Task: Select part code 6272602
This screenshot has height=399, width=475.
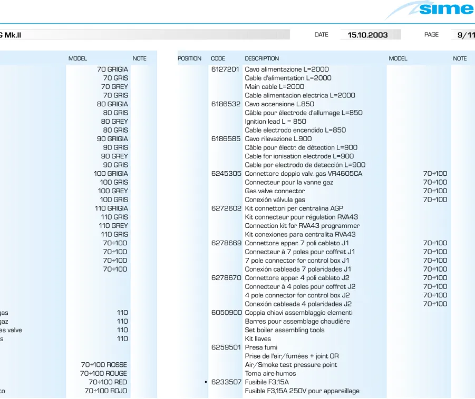Action: click(226, 208)
